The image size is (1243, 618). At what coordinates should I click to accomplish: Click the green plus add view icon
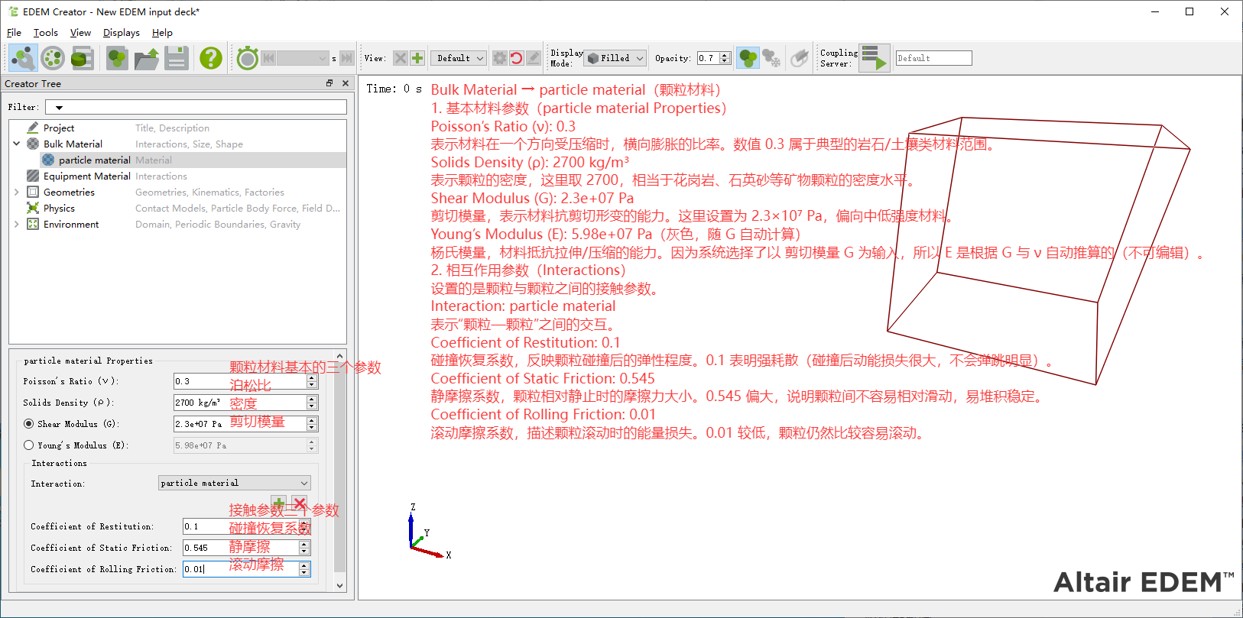417,58
